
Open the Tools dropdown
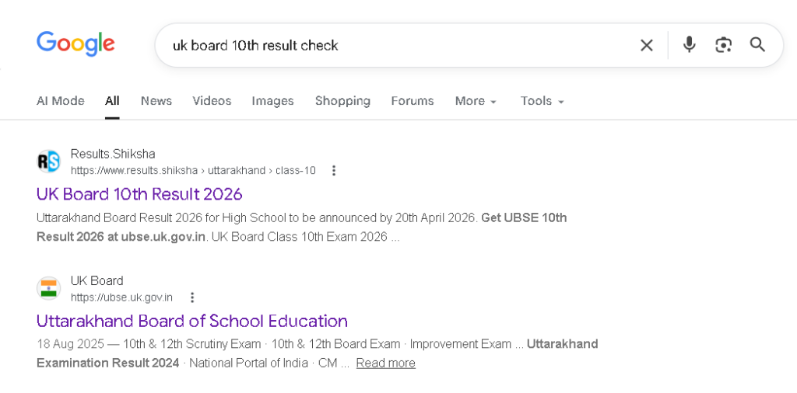(542, 101)
